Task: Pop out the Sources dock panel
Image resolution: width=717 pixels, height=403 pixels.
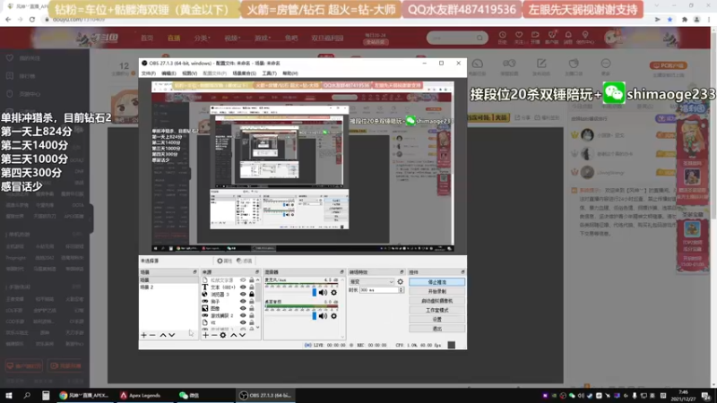Action: (x=257, y=272)
